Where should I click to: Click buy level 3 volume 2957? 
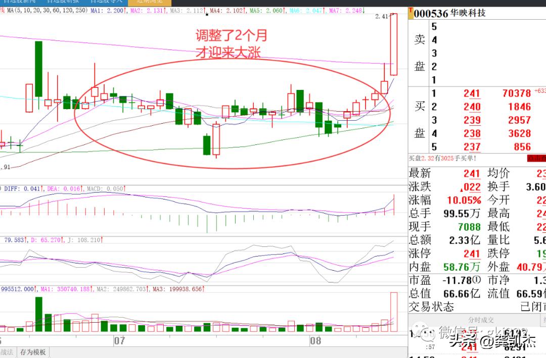pos(519,120)
